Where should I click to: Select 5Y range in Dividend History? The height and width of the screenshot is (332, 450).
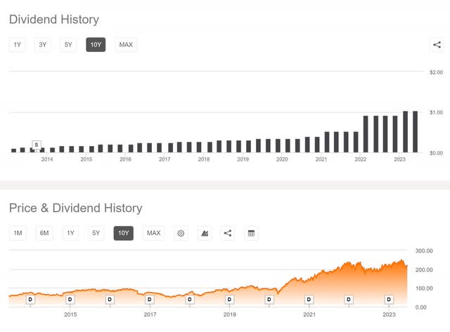68,45
